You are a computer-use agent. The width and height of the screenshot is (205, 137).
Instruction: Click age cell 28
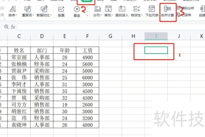tap(65, 57)
